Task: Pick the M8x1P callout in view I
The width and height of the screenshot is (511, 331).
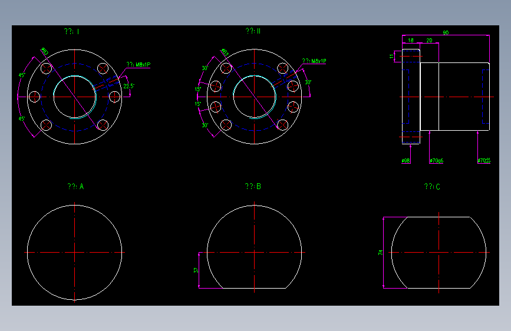Action: (x=139, y=65)
